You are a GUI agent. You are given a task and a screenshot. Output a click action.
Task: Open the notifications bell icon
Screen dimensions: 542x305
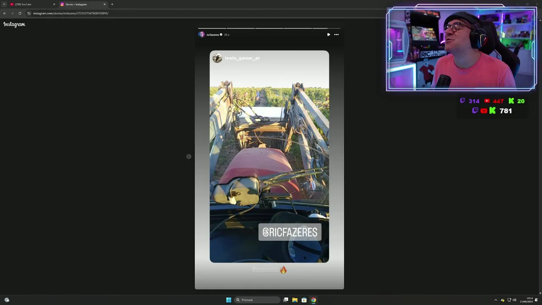pos(536,300)
